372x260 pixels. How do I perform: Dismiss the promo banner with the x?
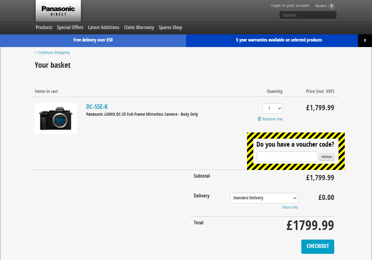(x=365, y=40)
